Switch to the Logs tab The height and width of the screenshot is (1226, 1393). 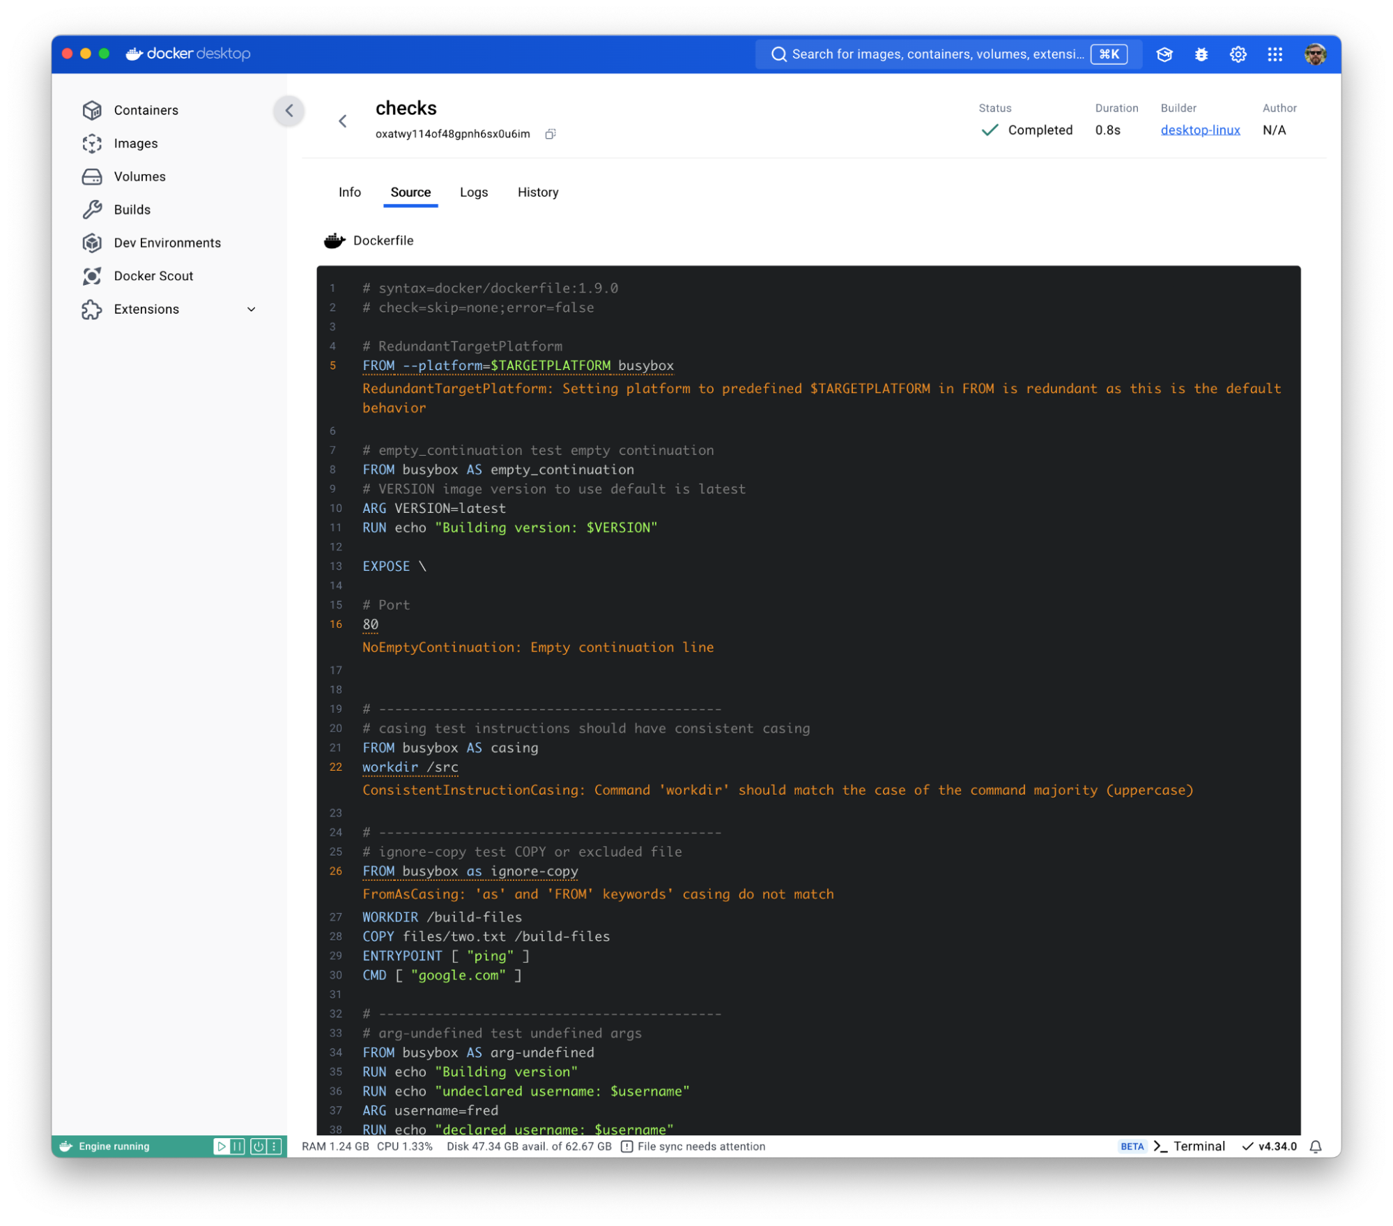click(473, 192)
